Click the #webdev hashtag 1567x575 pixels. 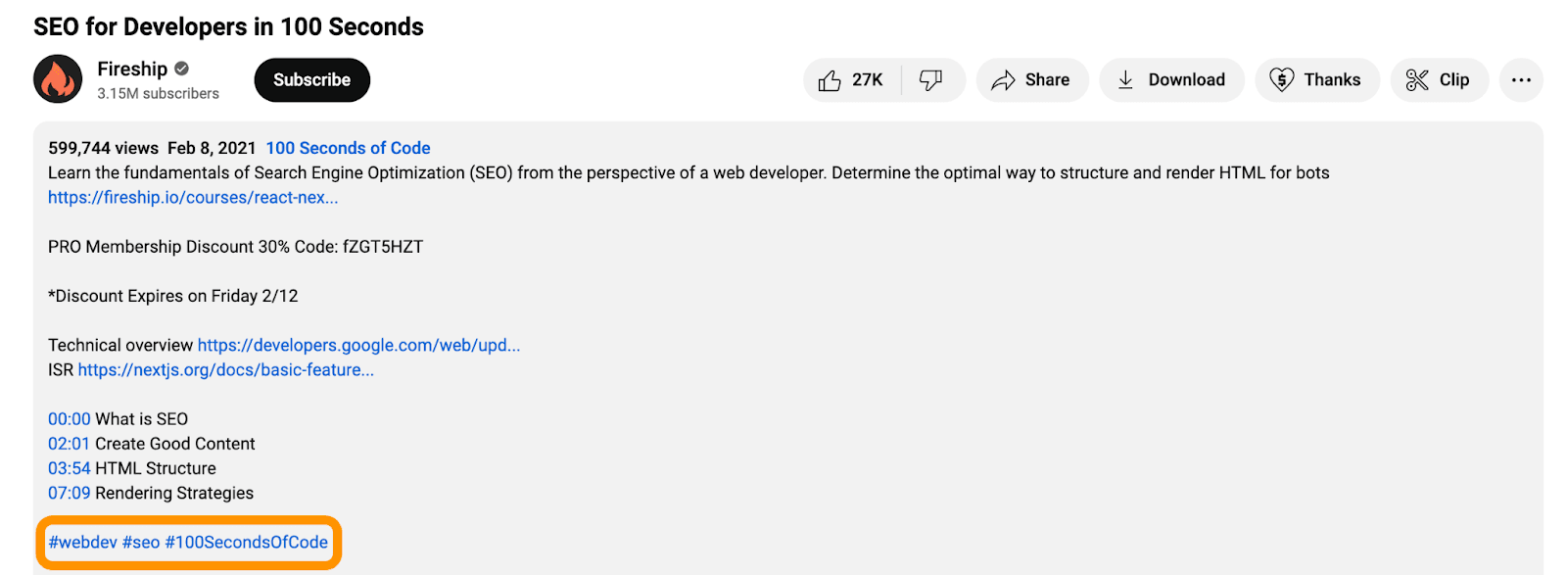coord(82,543)
